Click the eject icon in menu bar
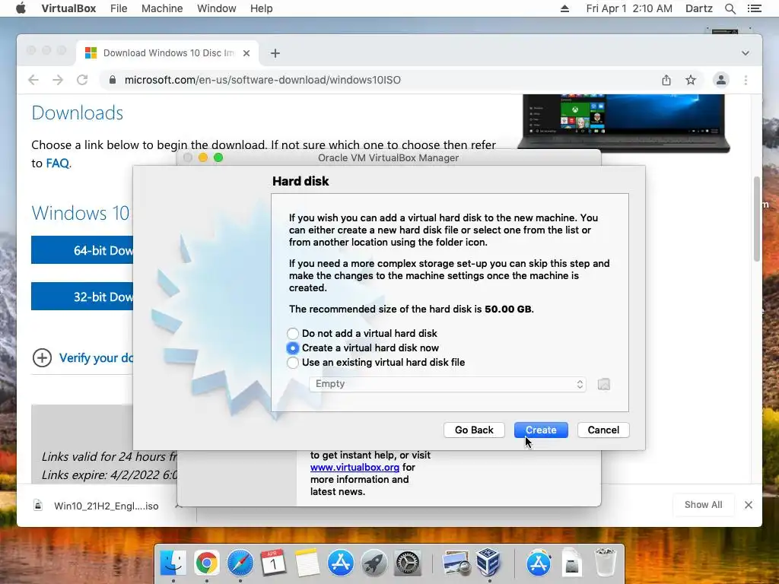Image resolution: width=779 pixels, height=584 pixels. [x=564, y=8]
